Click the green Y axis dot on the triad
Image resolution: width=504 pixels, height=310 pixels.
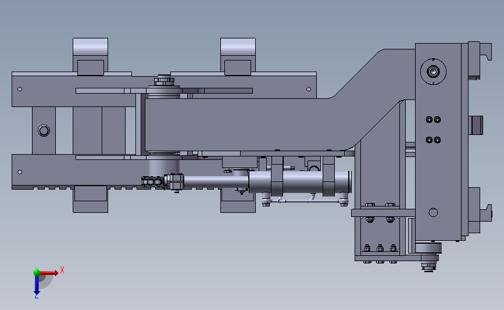37,273
